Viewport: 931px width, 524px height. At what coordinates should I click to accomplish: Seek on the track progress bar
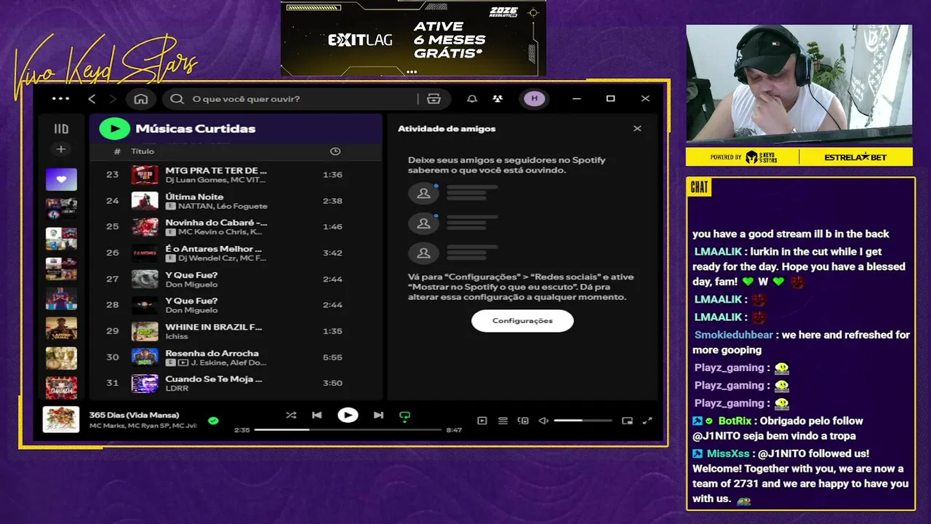[x=348, y=430]
